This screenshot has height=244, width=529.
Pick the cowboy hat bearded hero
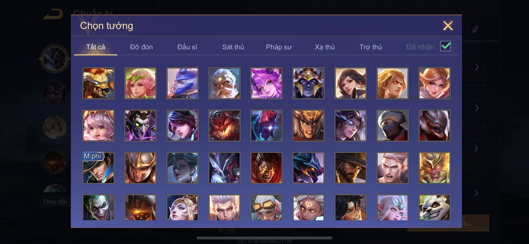click(x=351, y=168)
